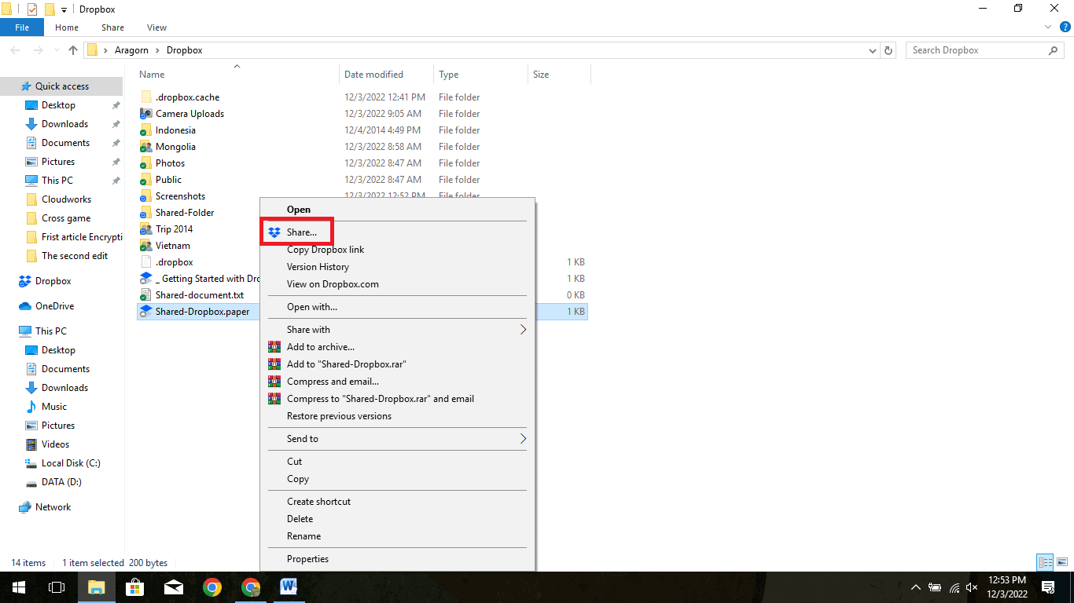Viewport: 1074px width, 603px height.
Task: Click Open with... in context menu
Action: [312, 307]
